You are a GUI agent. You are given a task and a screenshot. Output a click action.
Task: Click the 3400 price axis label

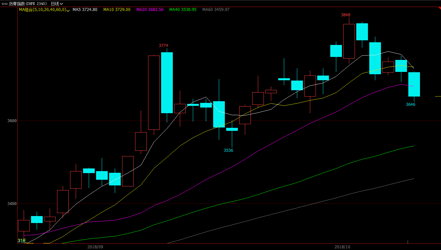coord(13,203)
